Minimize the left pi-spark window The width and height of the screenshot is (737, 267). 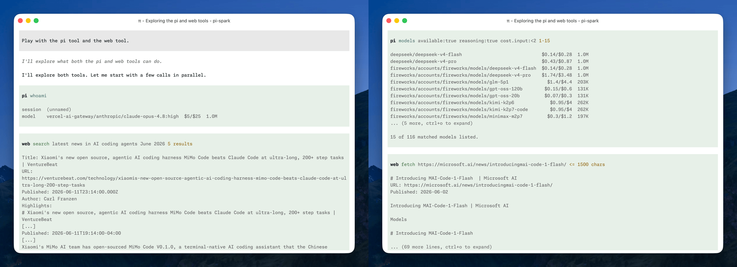pyautogui.click(x=28, y=21)
